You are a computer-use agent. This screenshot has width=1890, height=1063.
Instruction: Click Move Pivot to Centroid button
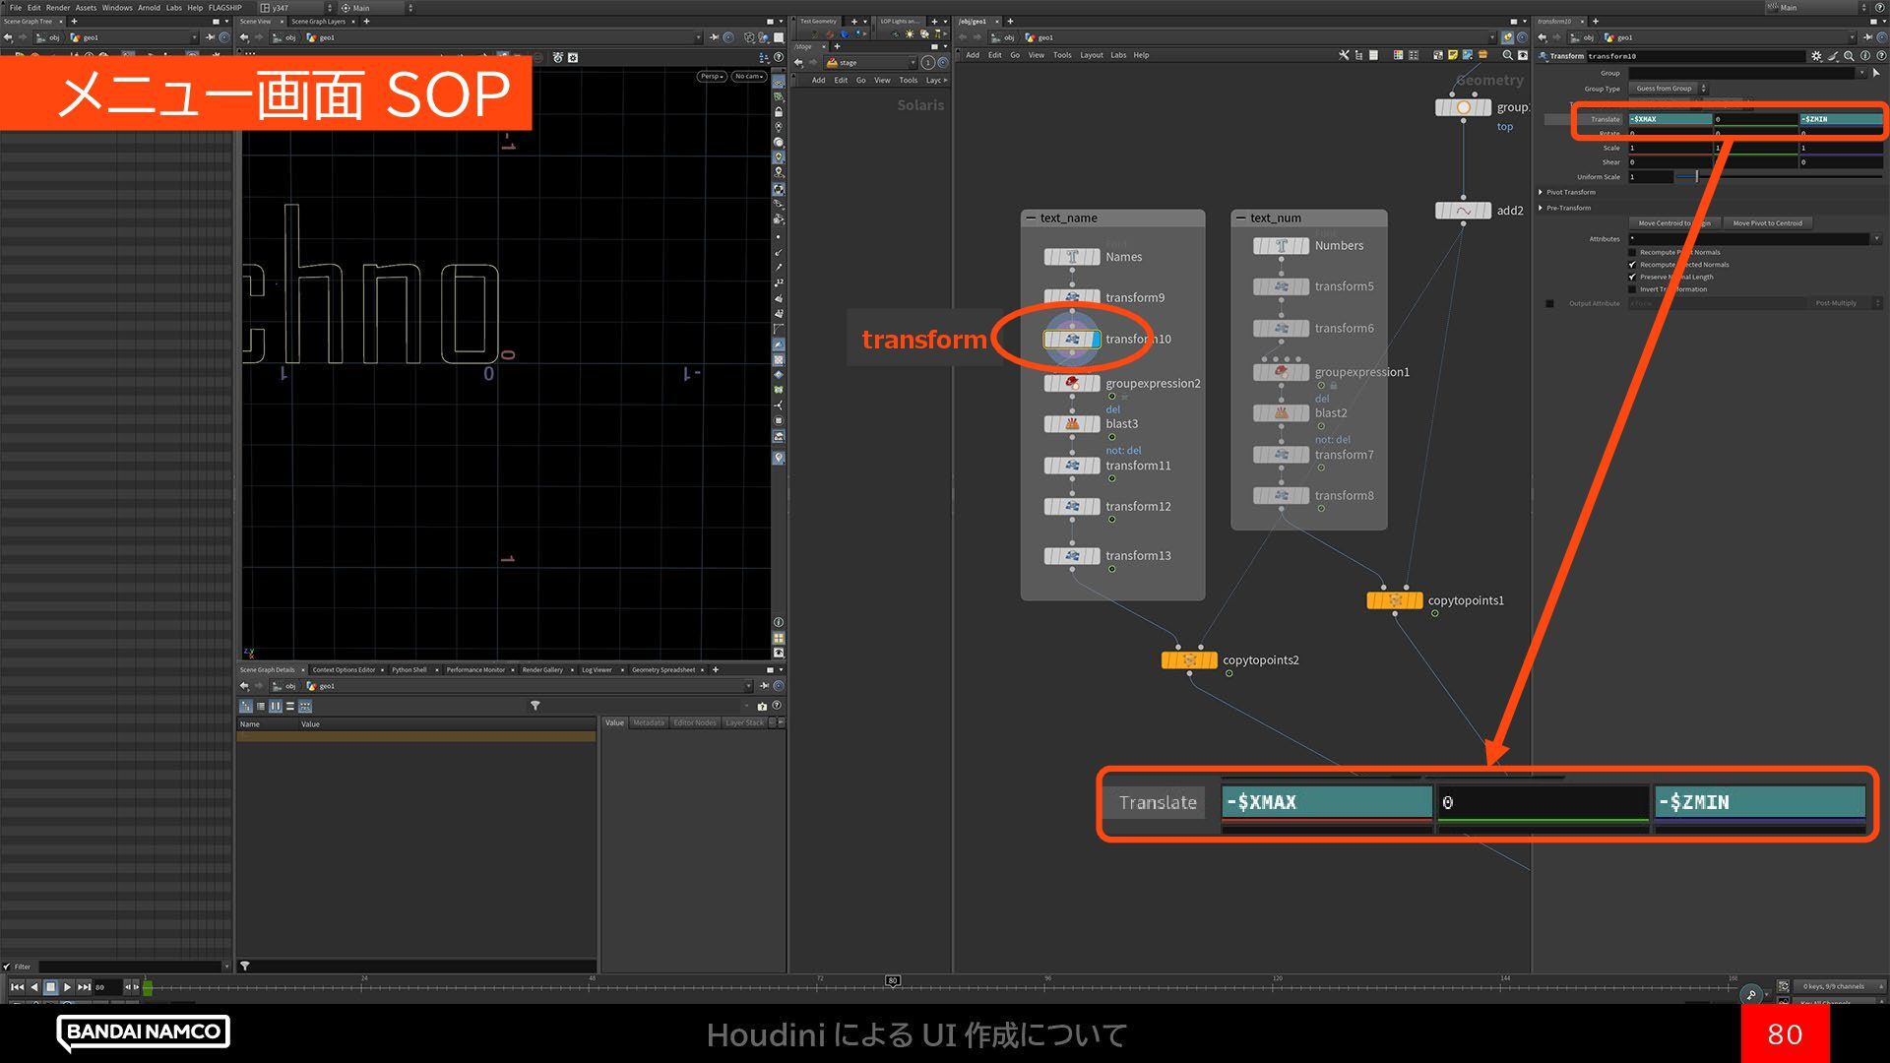point(1767,223)
